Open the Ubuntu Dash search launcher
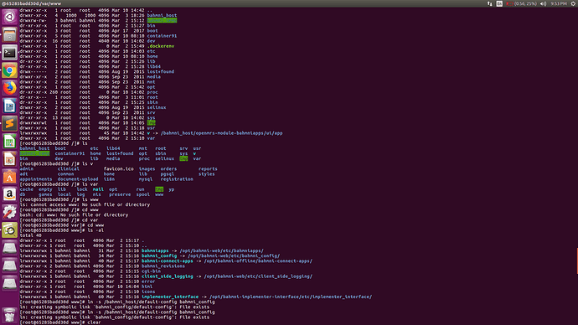The width and height of the screenshot is (578, 325). pyautogui.click(x=9, y=17)
